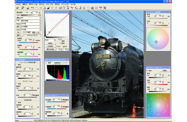This screenshot has width=187, height=122.
Task: Click the fine color controller hue wheel
Action: 158,105
